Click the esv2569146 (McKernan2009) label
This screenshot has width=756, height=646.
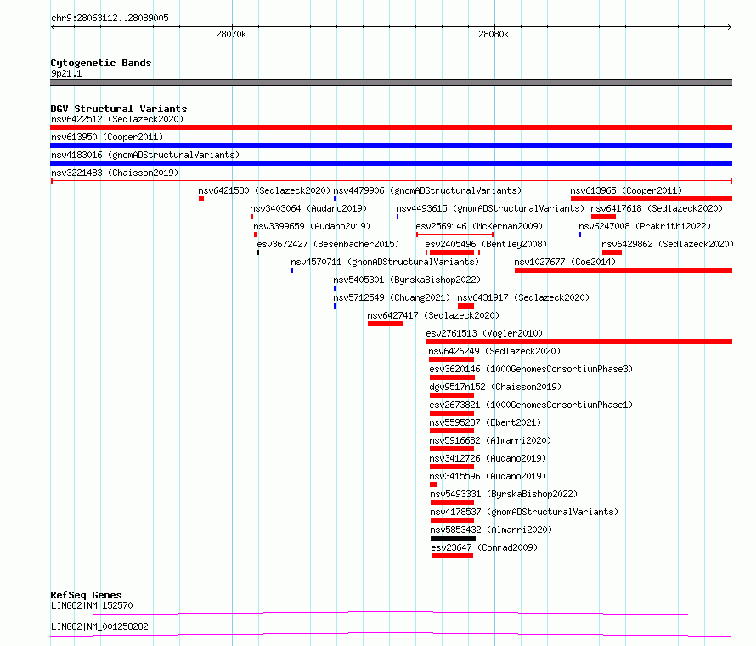tap(479, 226)
